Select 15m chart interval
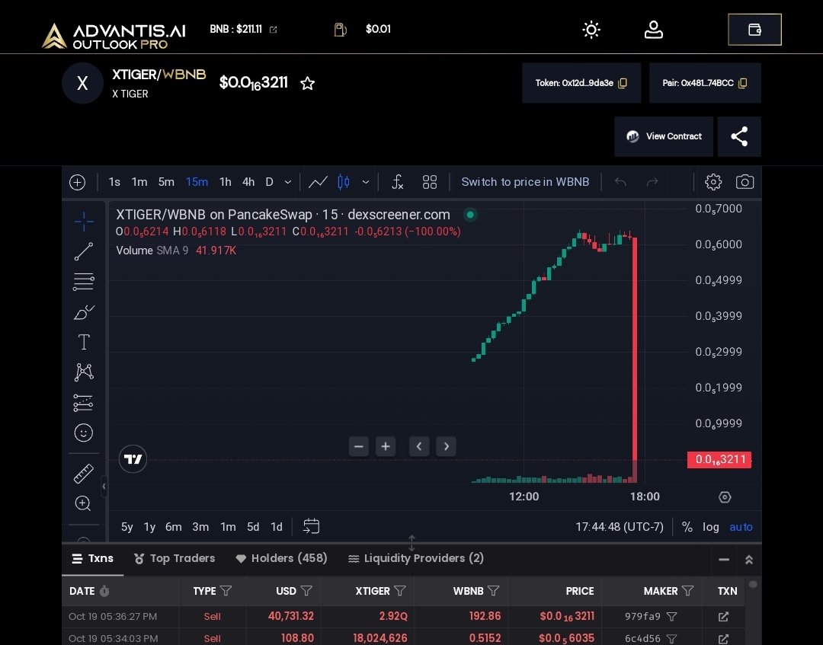 (x=197, y=182)
